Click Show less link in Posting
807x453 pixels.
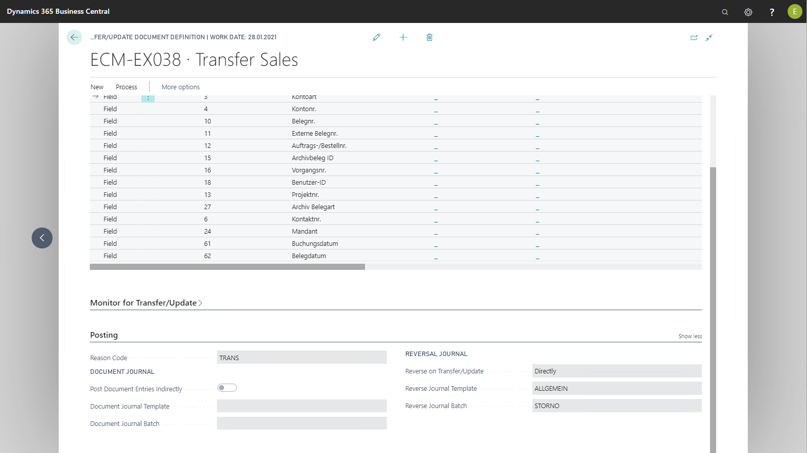coord(690,336)
